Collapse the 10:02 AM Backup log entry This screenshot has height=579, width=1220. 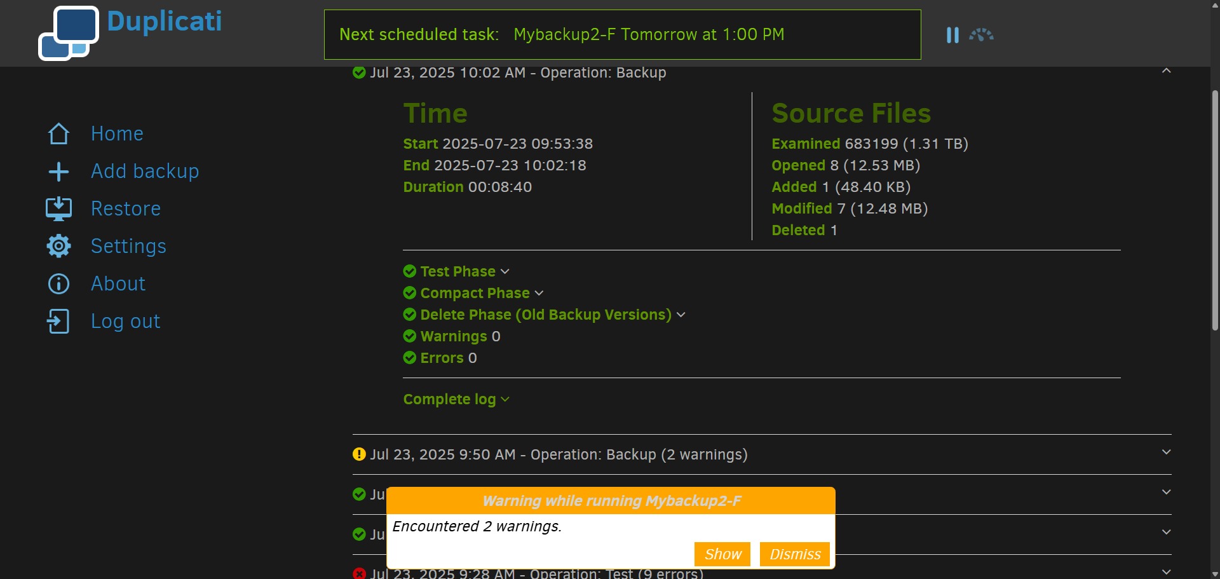(x=1166, y=71)
